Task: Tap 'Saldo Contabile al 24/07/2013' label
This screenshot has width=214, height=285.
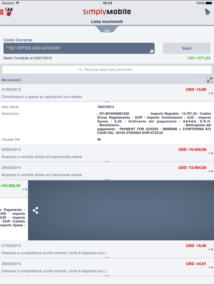Action: 27,58
